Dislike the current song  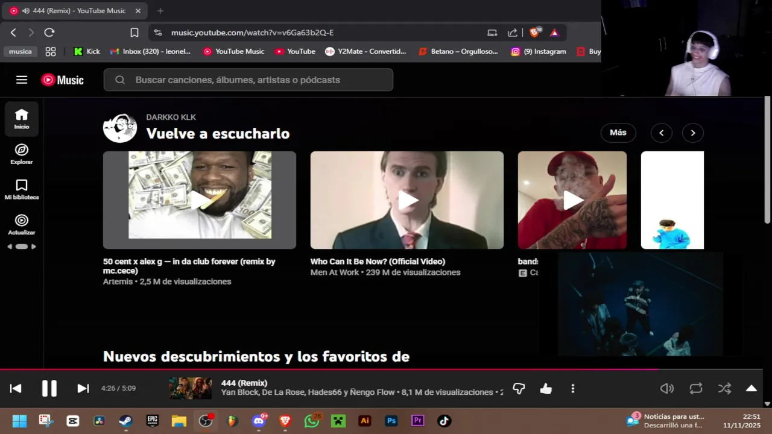519,389
